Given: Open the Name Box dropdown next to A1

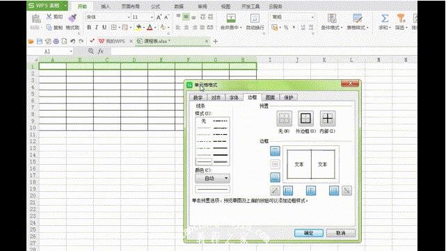Looking at the screenshot, I should [x=71, y=51].
